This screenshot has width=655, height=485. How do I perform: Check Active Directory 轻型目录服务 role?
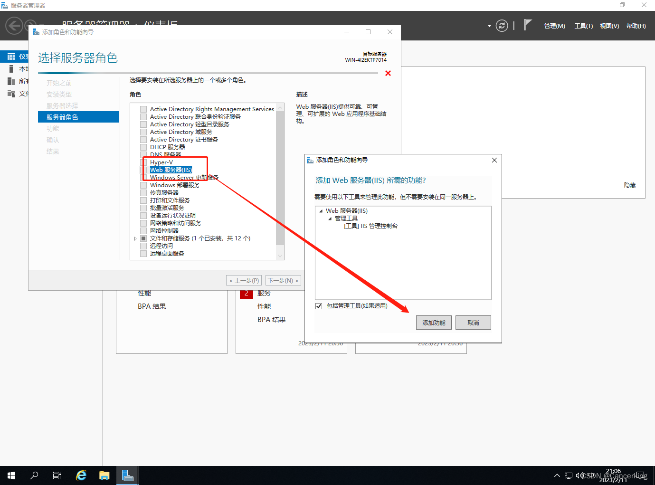pyautogui.click(x=143, y=124)
